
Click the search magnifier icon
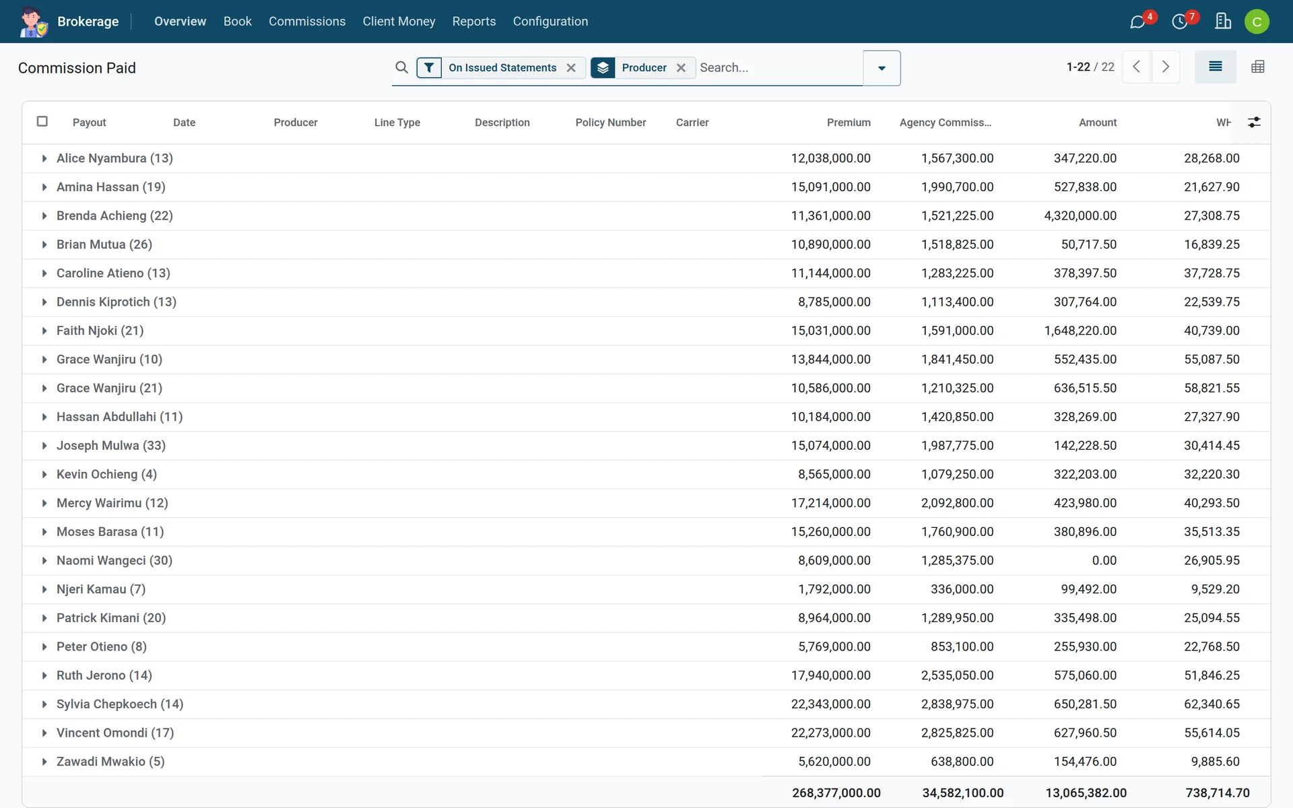pos(402,67)
